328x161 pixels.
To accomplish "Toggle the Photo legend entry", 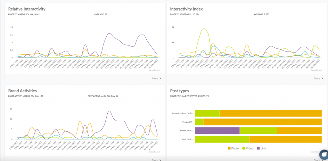I will click(x=233, y=148).
